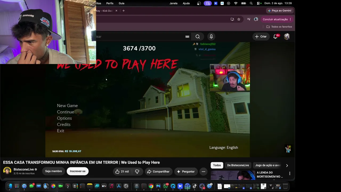Open Chrome's three-dot menu
This screenshot has width=341, height=192.
[x=290, y=19]
